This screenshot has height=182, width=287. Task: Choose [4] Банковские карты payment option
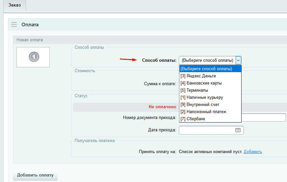(201, 83)
